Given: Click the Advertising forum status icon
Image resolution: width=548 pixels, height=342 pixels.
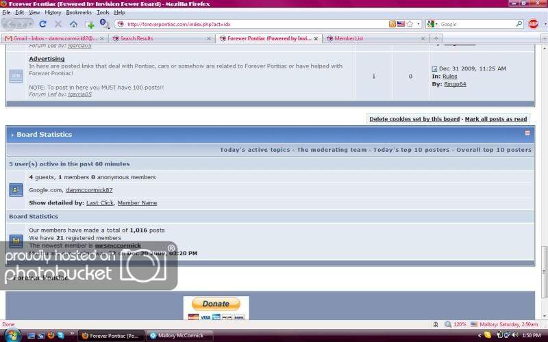Looking at the screenshot, I should click(16, 76).
